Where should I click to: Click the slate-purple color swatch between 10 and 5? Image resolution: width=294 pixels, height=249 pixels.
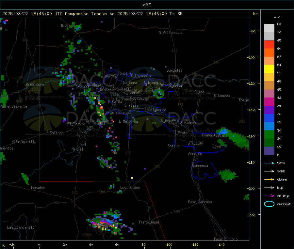(269, 151)
